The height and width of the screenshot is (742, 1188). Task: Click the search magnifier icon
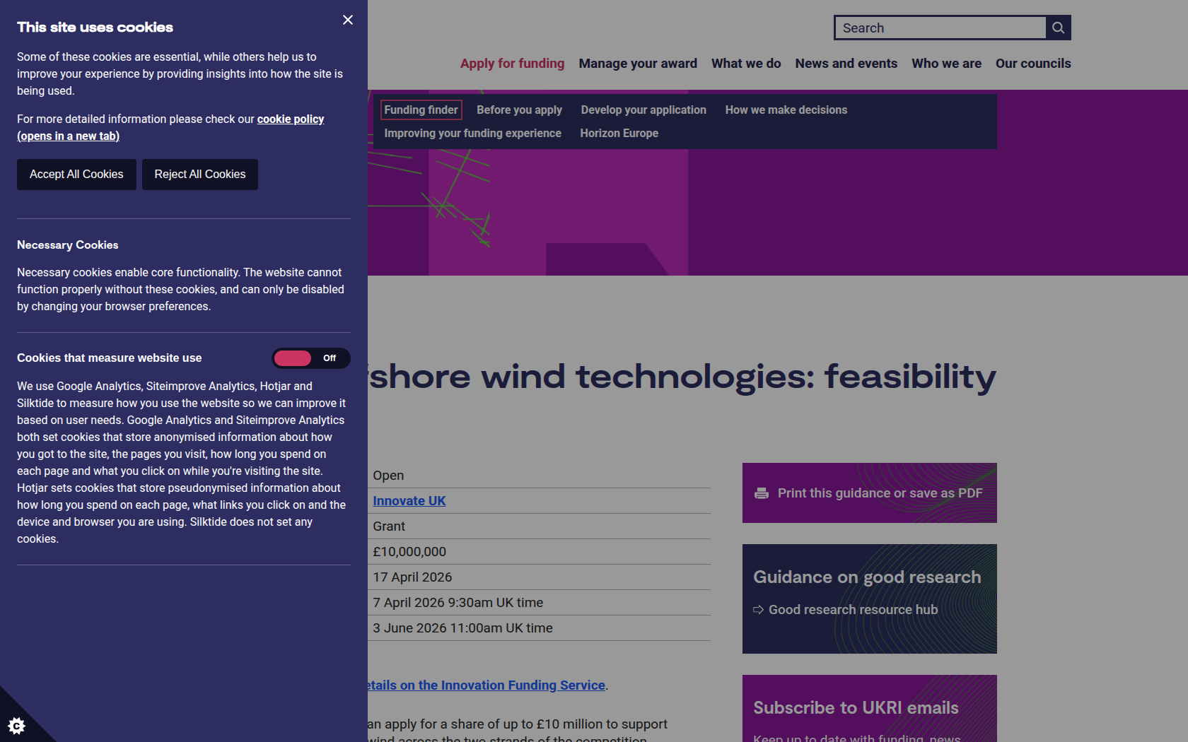tap(1058, 28)
